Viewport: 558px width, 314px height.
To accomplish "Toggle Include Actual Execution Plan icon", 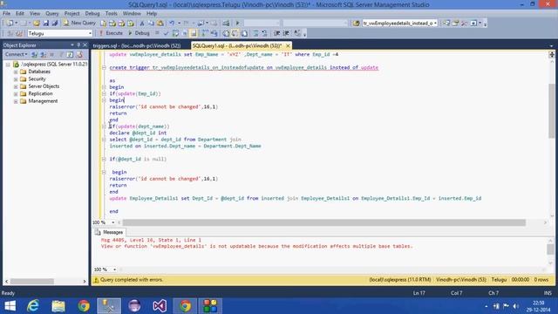I will (x=205, y=33).
